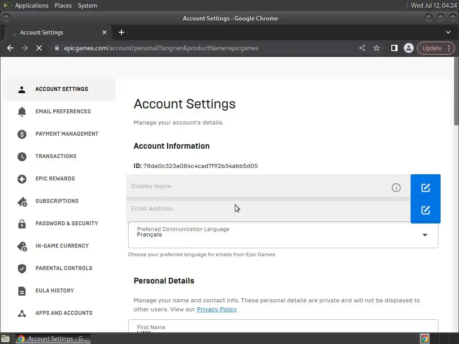
Task: Open the Places menu
Action: pos(63,5)
